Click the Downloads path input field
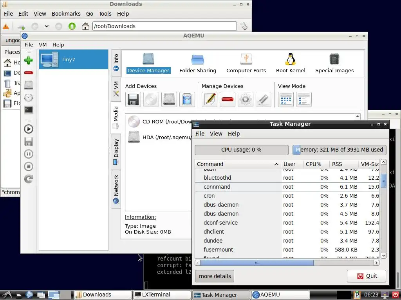This screenshot has height=300, width=401. (x=164, y=26)
